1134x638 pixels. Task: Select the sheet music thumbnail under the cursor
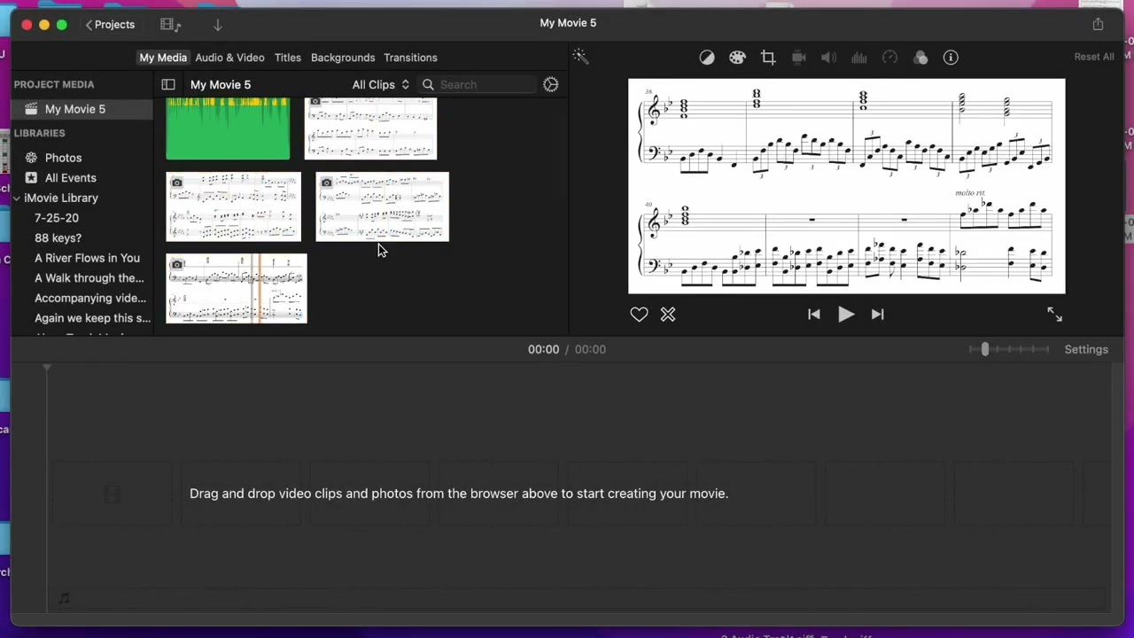point(383,206)
